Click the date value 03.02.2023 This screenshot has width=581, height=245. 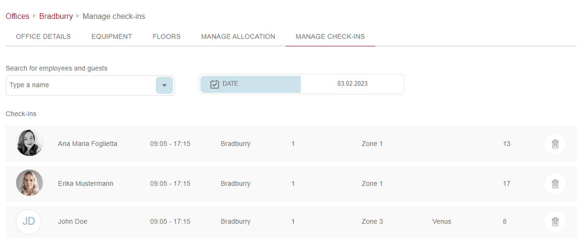point(352,84)
